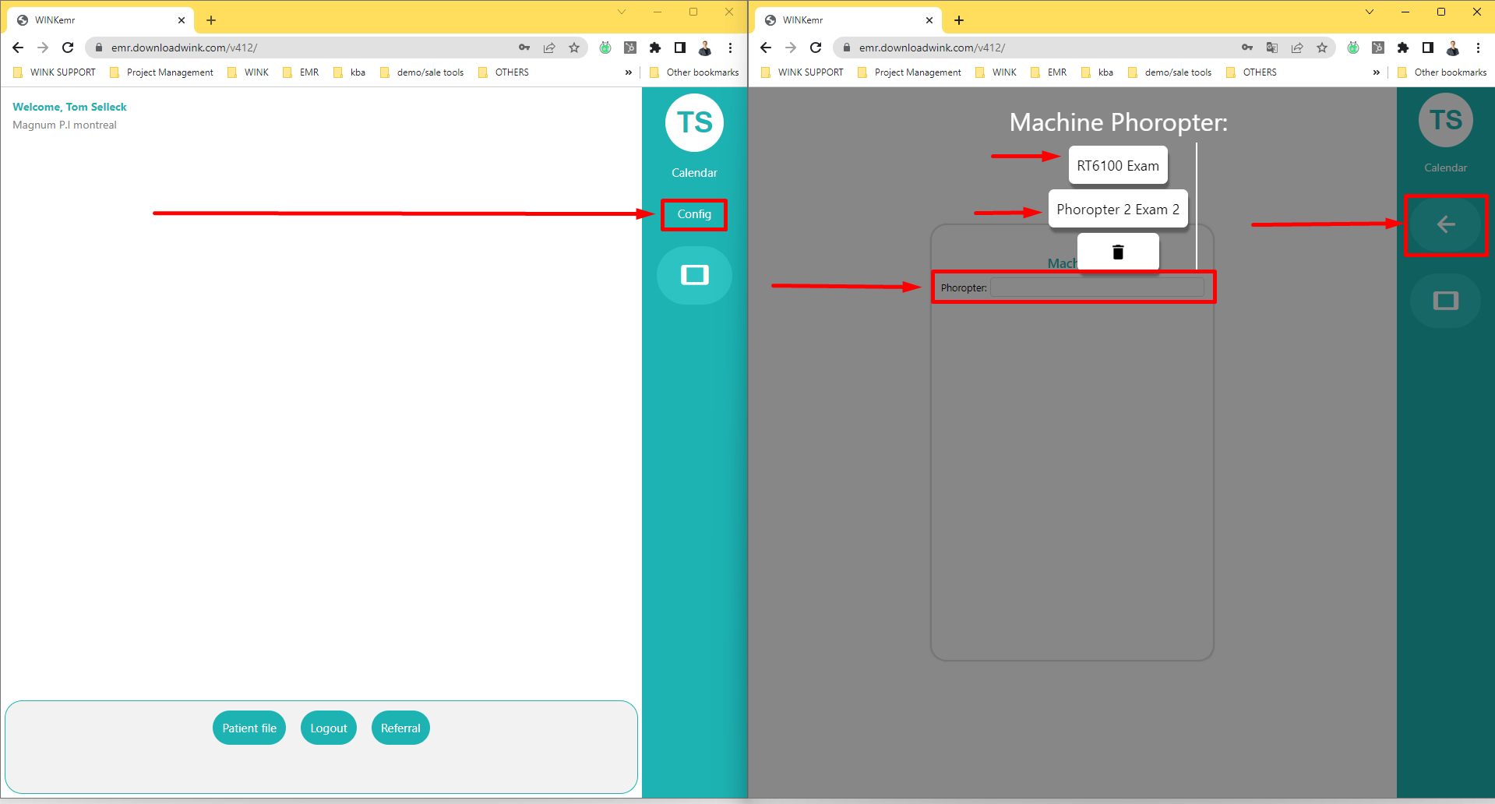Open WINK SUPPORT bookmark folder, right window
This screenshot has width=1495, height=804.
coord(802,72)
